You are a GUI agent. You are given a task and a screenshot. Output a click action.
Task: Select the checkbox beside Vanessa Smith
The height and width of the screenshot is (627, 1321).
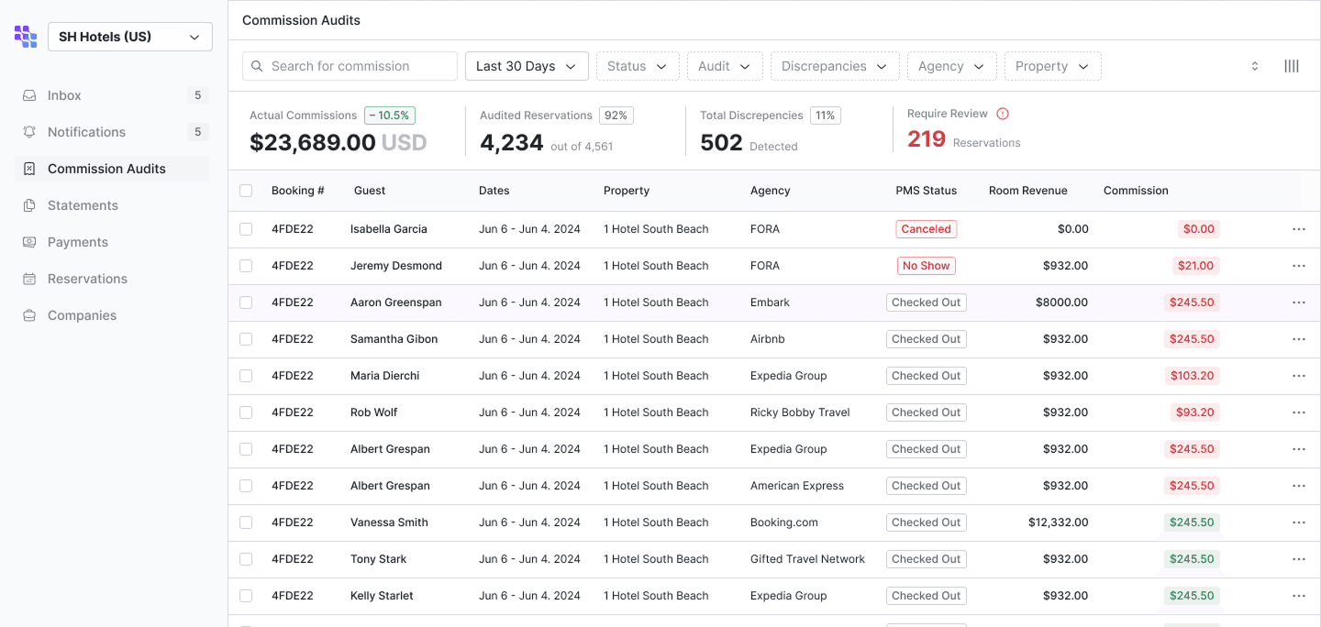246,522
